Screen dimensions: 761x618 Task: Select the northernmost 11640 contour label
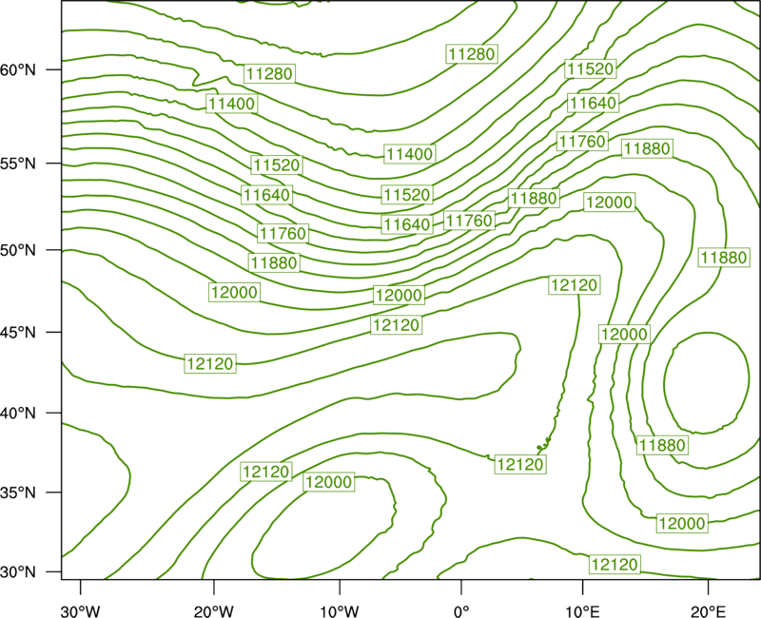point(593,103)
